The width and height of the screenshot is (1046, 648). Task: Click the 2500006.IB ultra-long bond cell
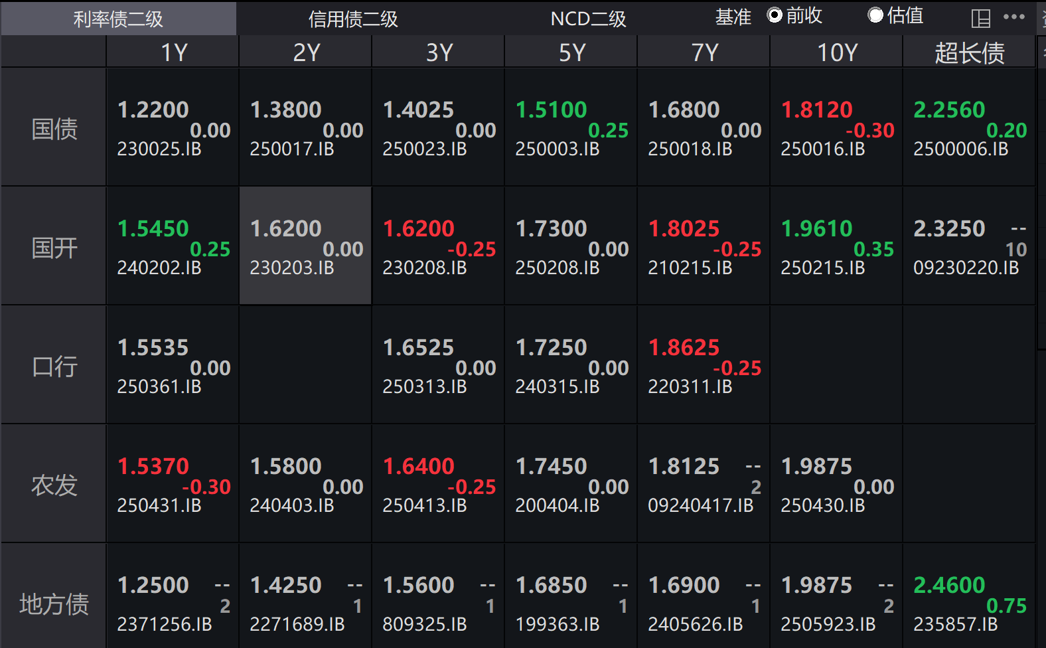[969, 127]
